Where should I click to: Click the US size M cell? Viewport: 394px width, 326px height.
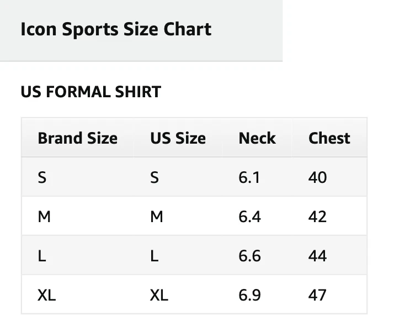tap(178, 217)
